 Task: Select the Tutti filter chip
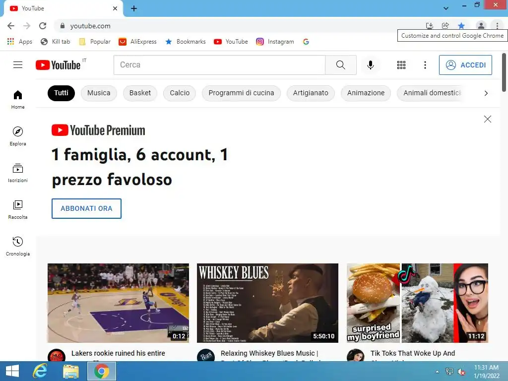tap(61, 93)
